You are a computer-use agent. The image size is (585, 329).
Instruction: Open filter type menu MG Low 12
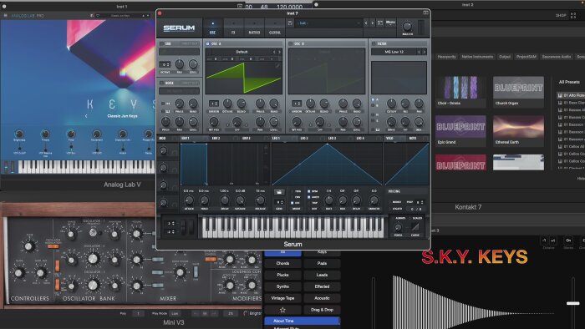click(x=394, y=52)
